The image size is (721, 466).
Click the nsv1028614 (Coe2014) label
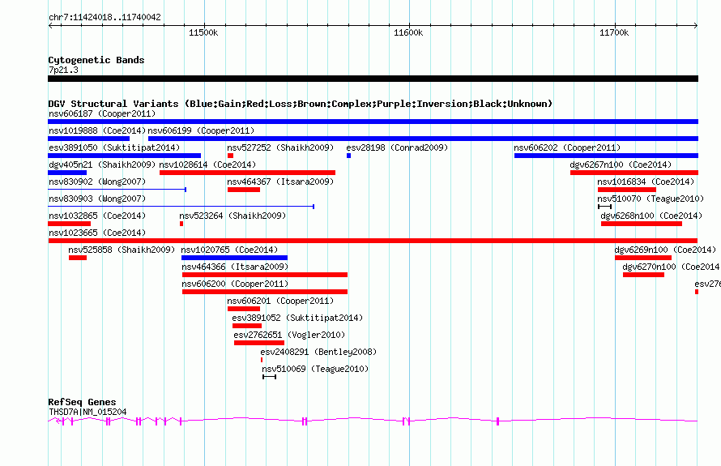[x=207, y=165]
